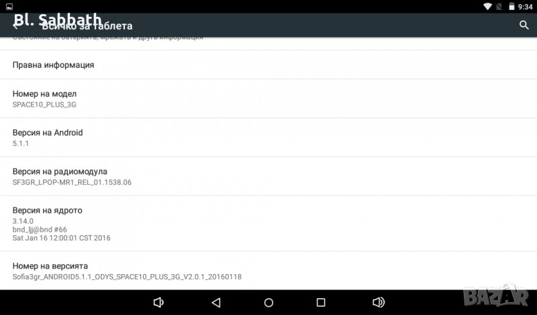The image size is (537, 315).
Task: Tap the battery status icon
Action: tap(511, 7)
